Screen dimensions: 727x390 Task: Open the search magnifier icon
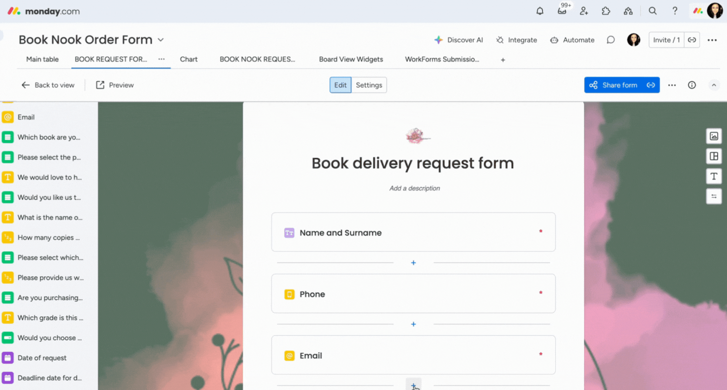[x=652, y=11]
